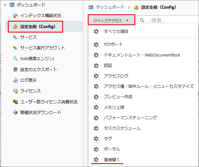Click the Solr(検索エンジン) magnifier icon
The height and width of the screenshot is (167, 199).
(15, 59)
